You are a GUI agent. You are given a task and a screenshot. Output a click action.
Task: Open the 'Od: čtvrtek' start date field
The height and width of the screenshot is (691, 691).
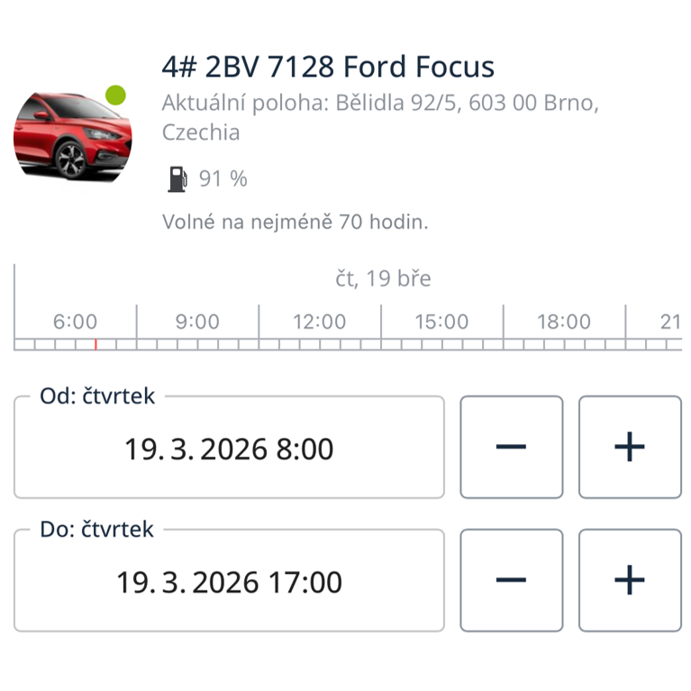(x=229, y=448)
